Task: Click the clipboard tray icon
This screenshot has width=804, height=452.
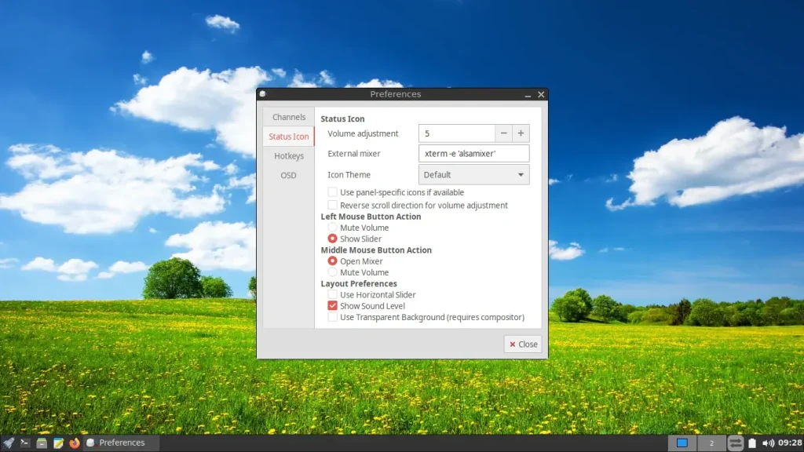Action: coord(751,443)
